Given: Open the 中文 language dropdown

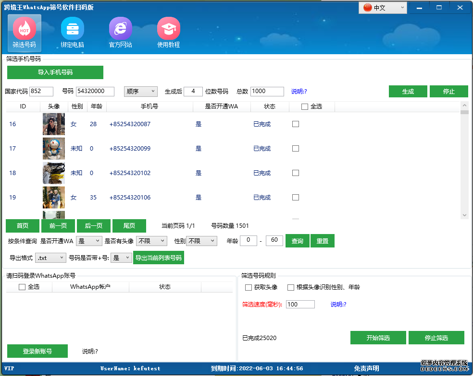Looking at the screenshot, I should (383, 8).
